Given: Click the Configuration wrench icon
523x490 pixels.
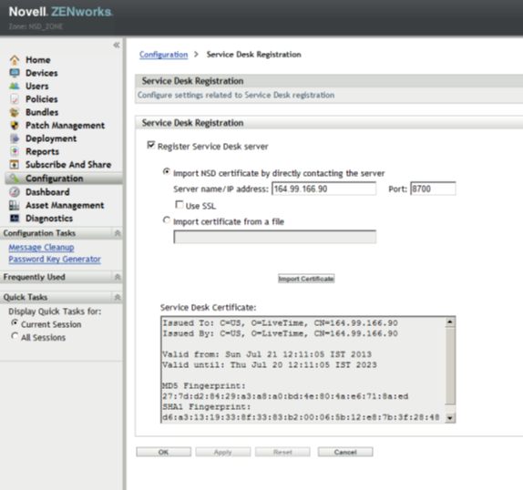Looking at the screenshot, I should coord(15,179).
